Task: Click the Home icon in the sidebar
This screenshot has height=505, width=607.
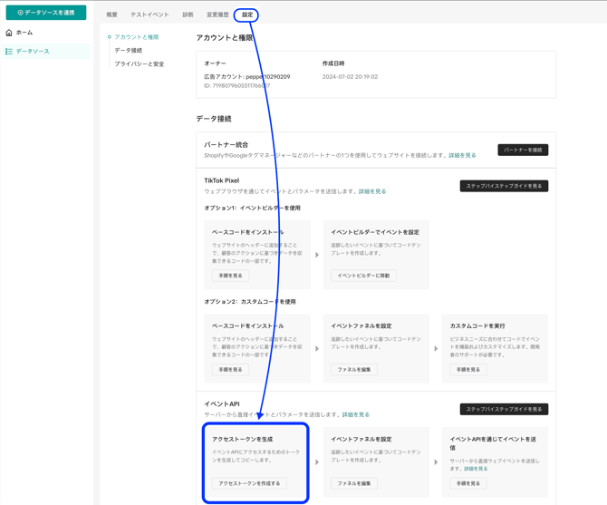Action: tap(9, 33)
